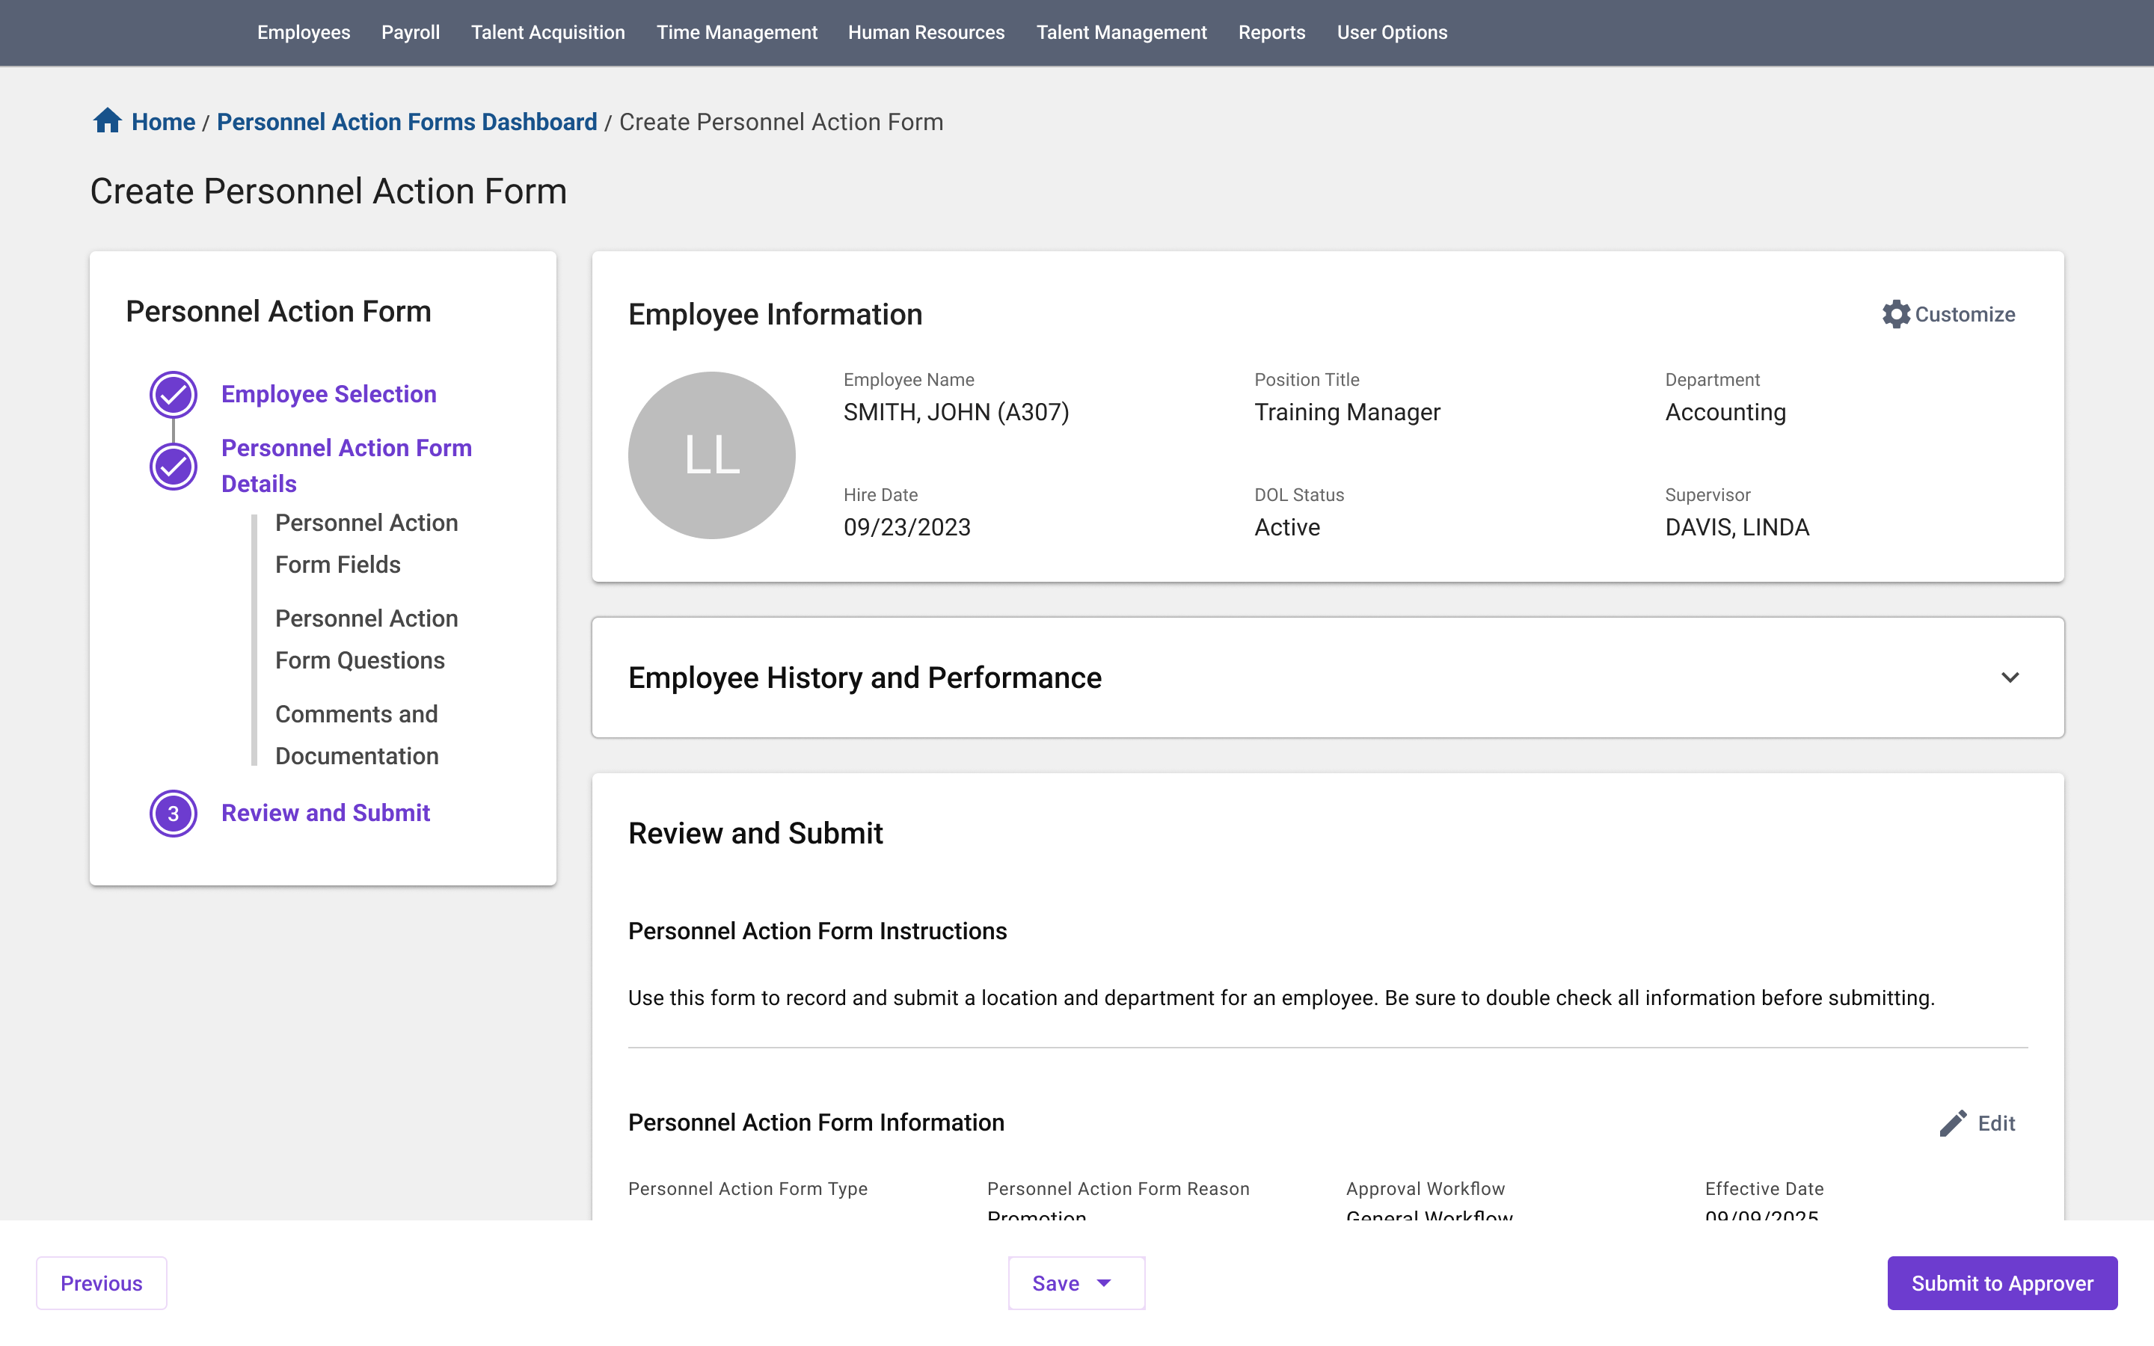Go to Home breadcrumb link
Screen dimensions: 2154x1346
[163, 122]
